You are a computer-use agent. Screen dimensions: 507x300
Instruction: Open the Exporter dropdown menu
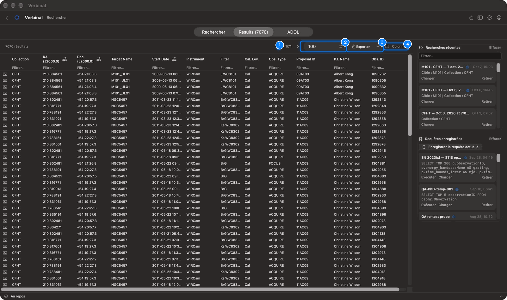365,47
